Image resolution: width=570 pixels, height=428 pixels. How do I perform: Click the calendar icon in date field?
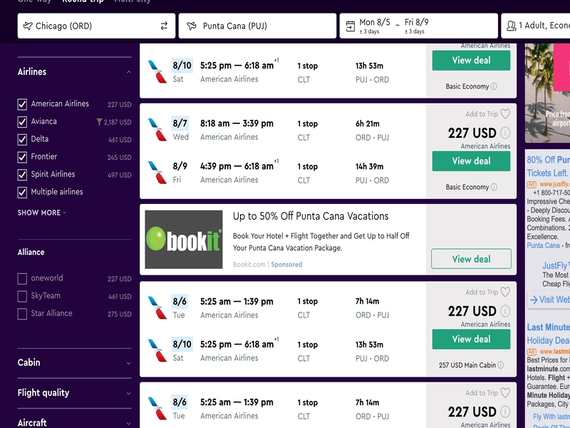[x=350, y=26]
